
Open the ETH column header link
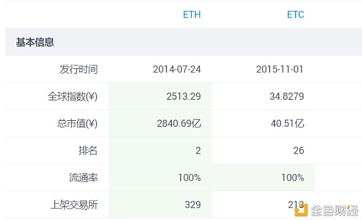click(x=192, y=15)
